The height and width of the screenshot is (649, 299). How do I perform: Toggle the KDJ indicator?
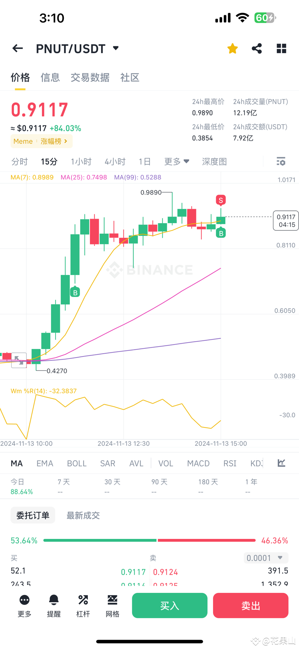256,463
